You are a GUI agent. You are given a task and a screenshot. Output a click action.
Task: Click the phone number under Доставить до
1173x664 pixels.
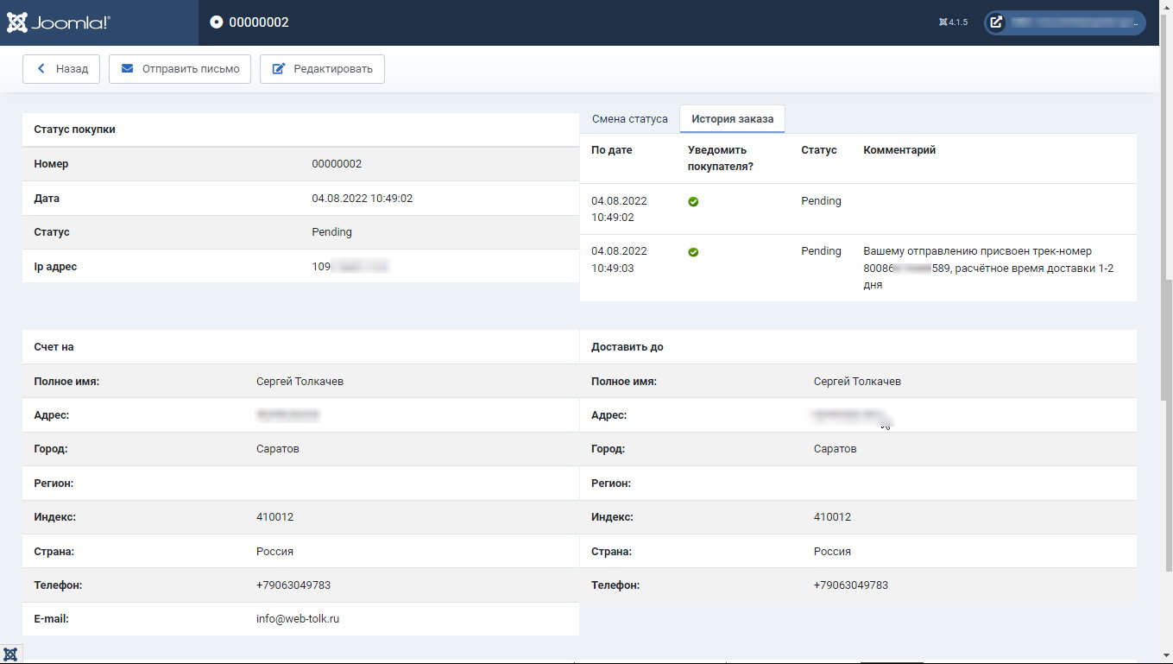(x=850, y=585)
